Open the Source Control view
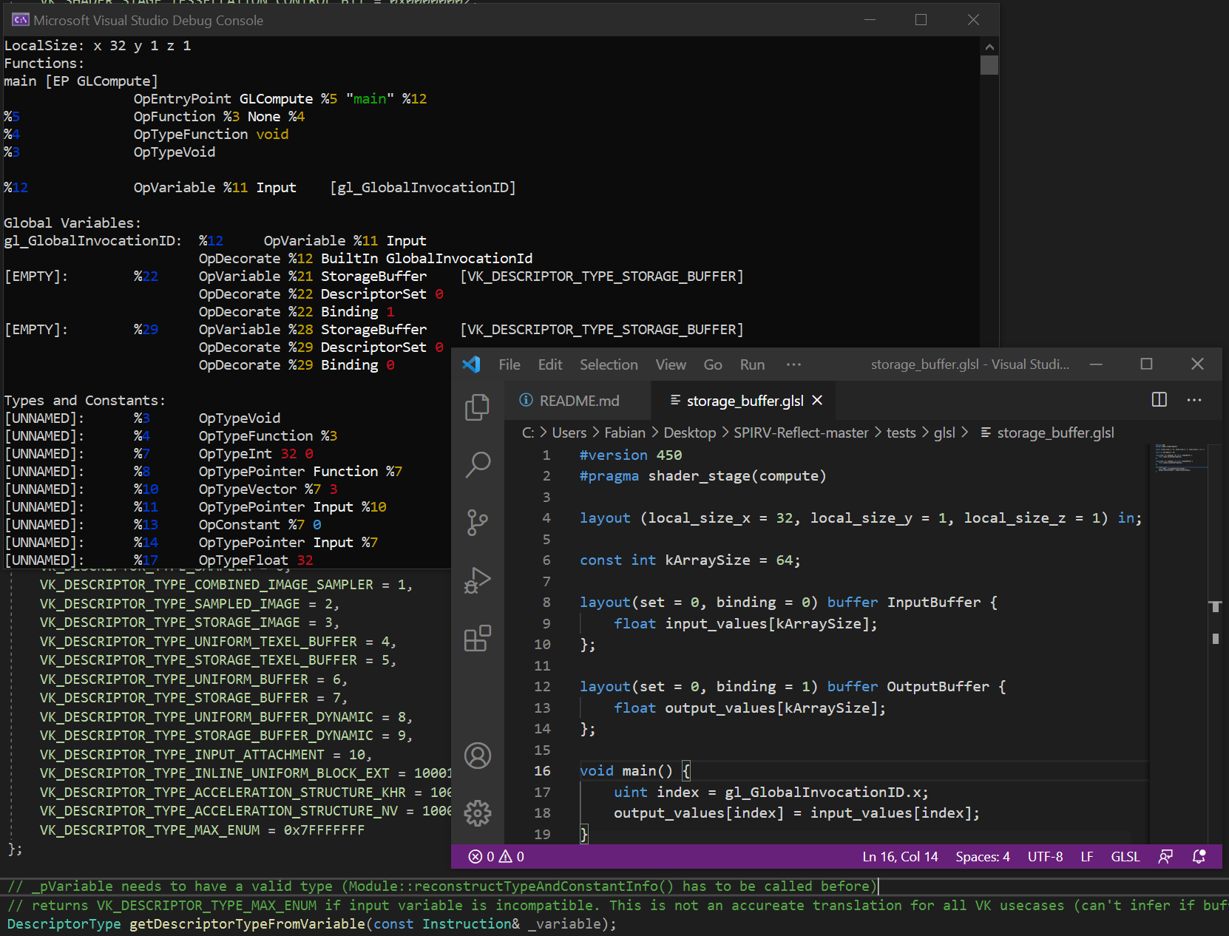This screenshot has width=1229, height=936. [x=477, y=522]
